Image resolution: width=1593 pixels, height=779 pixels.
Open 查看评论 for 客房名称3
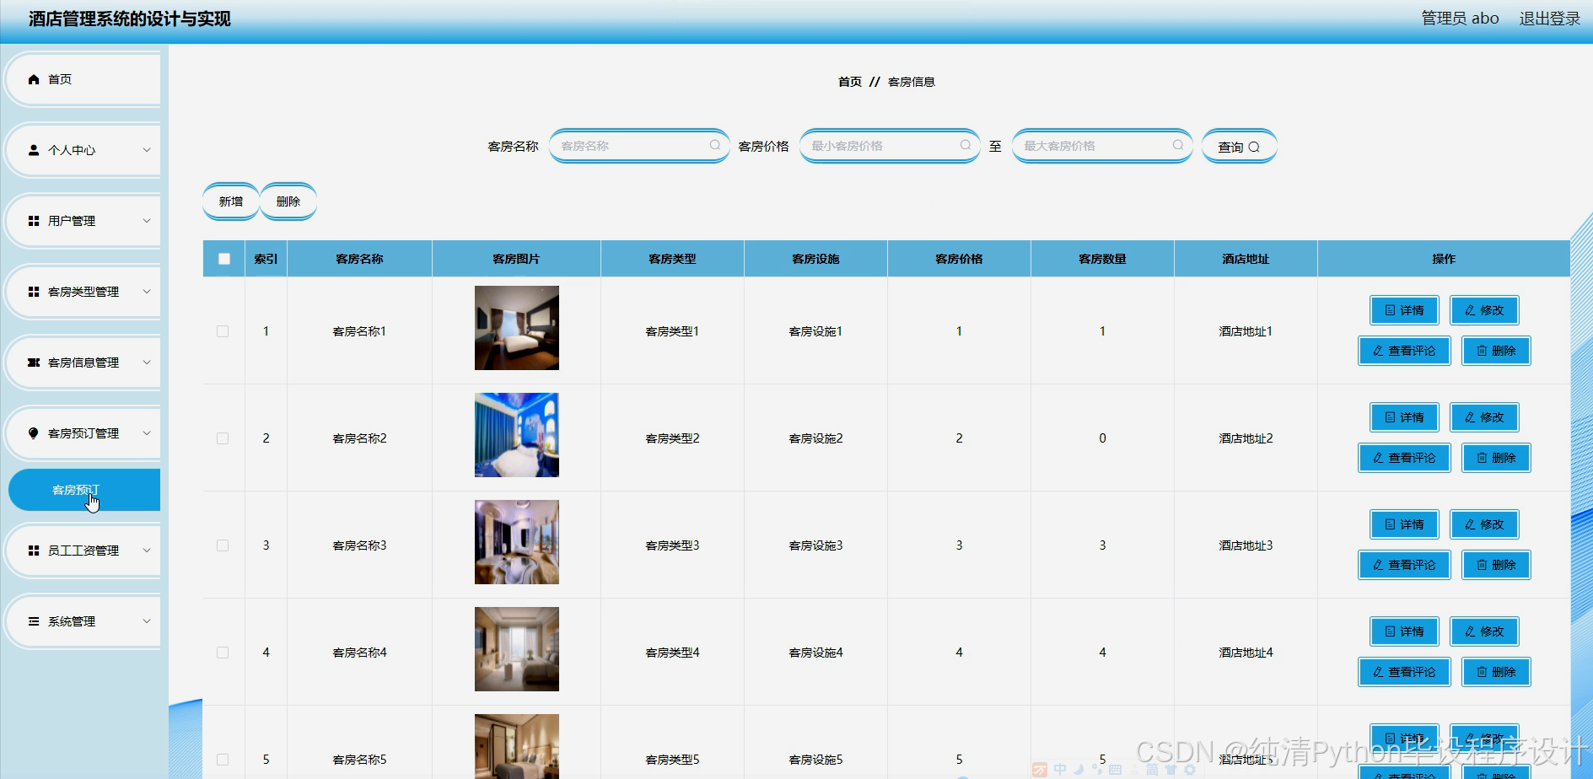coord(1403,565)
